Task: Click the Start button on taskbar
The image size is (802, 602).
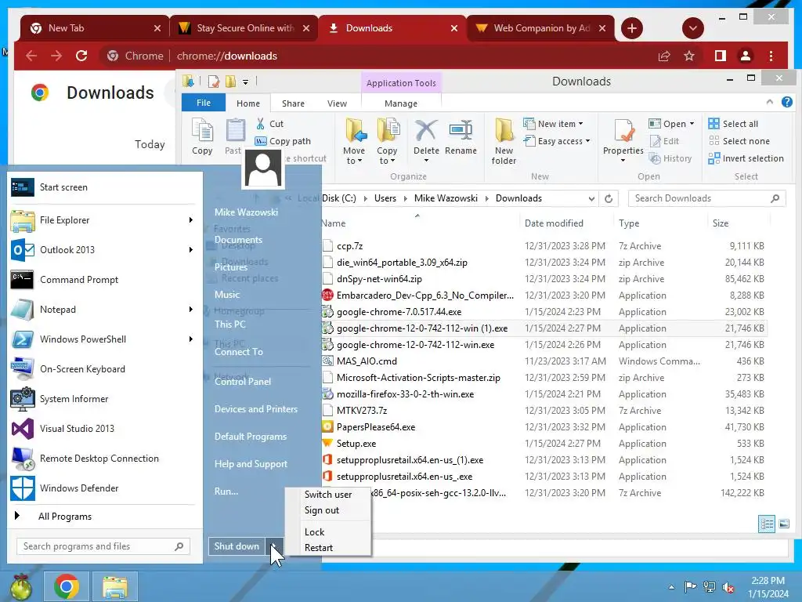Action: (21, 587)
